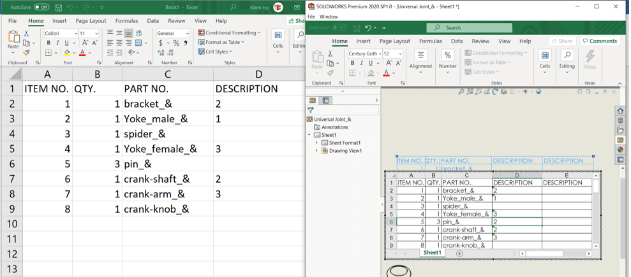
Task: Collapse Sheet1 node in SOLIDWORKS tree
Action: coord(309,135)
